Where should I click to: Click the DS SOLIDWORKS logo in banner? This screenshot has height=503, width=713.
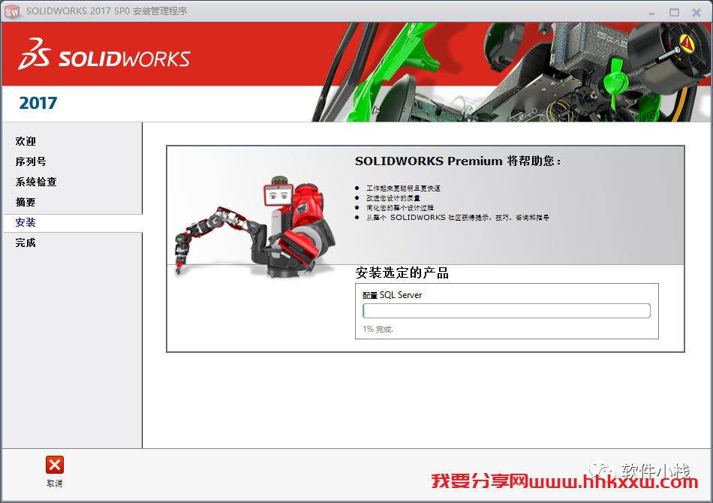[104, 54]
